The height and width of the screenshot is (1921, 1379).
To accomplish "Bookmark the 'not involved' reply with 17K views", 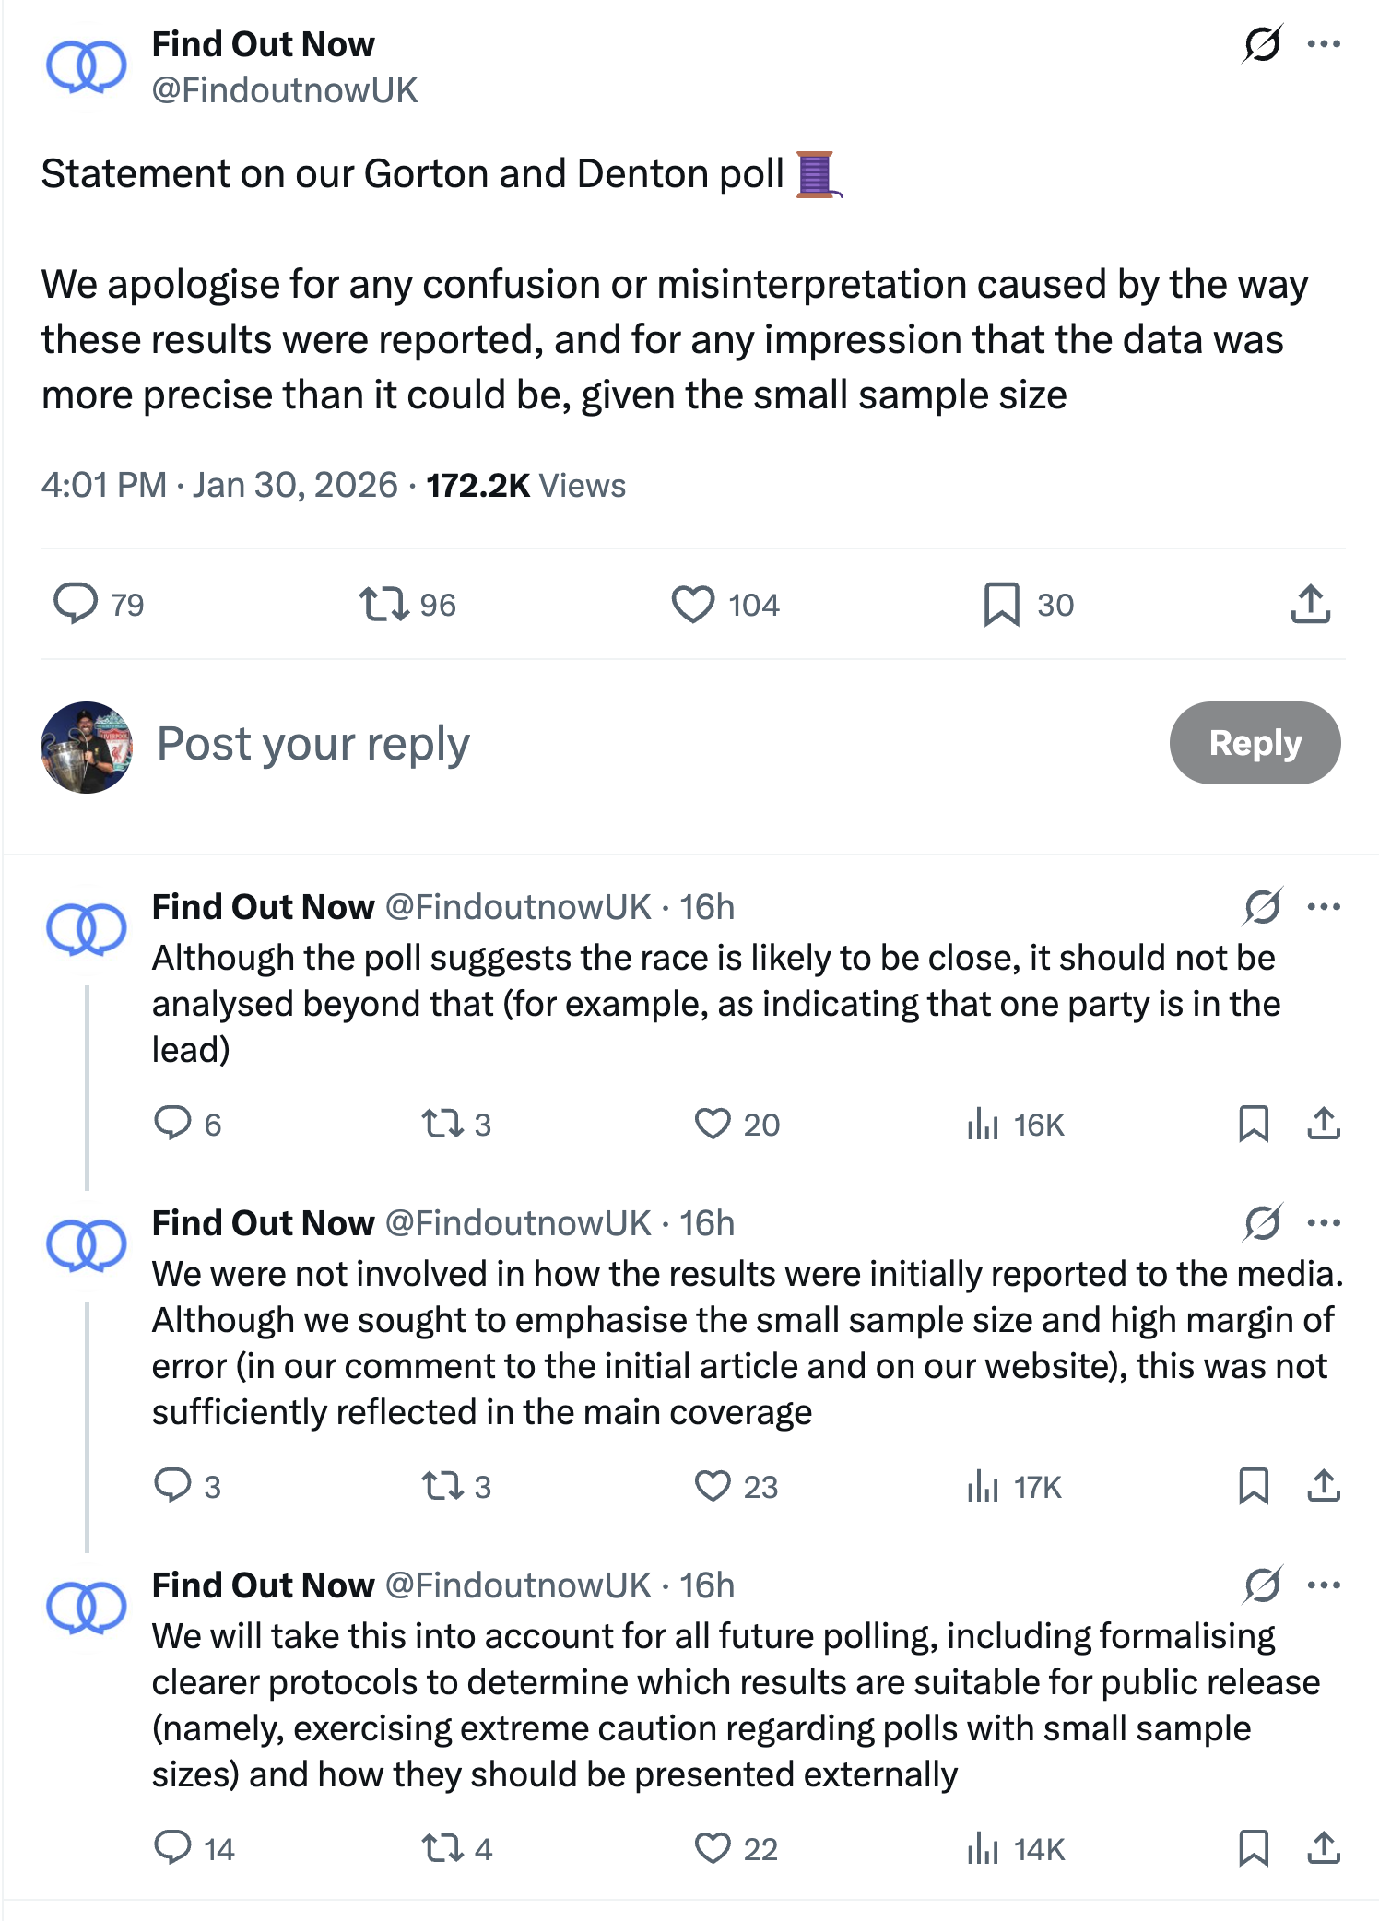I will coord(1254,1486).
